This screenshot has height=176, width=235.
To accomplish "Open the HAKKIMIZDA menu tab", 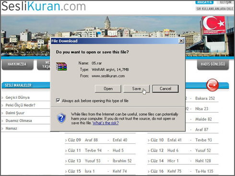I will (18, 64).
